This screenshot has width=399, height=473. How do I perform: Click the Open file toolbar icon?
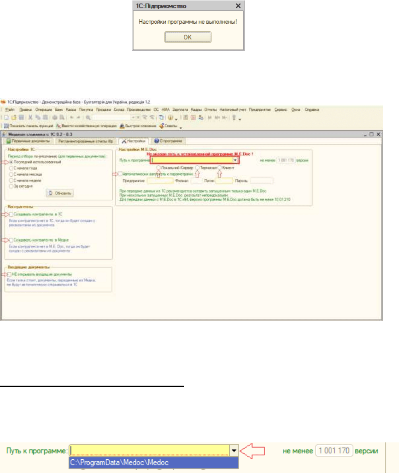[14, 118]
